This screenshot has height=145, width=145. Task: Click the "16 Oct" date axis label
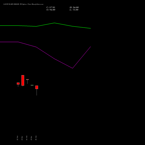click(x=36, y=138)
